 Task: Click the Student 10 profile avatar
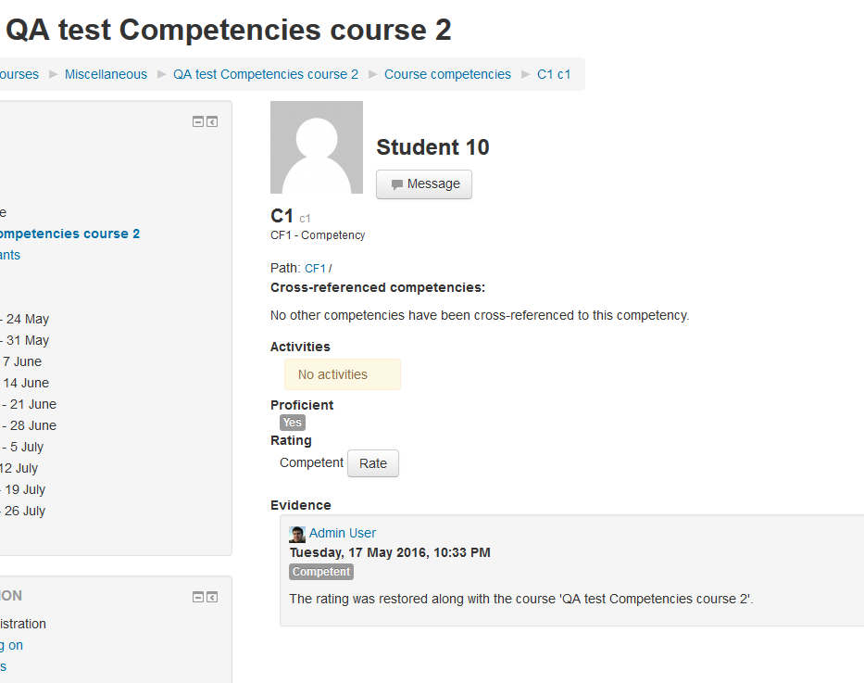[317, 147]
